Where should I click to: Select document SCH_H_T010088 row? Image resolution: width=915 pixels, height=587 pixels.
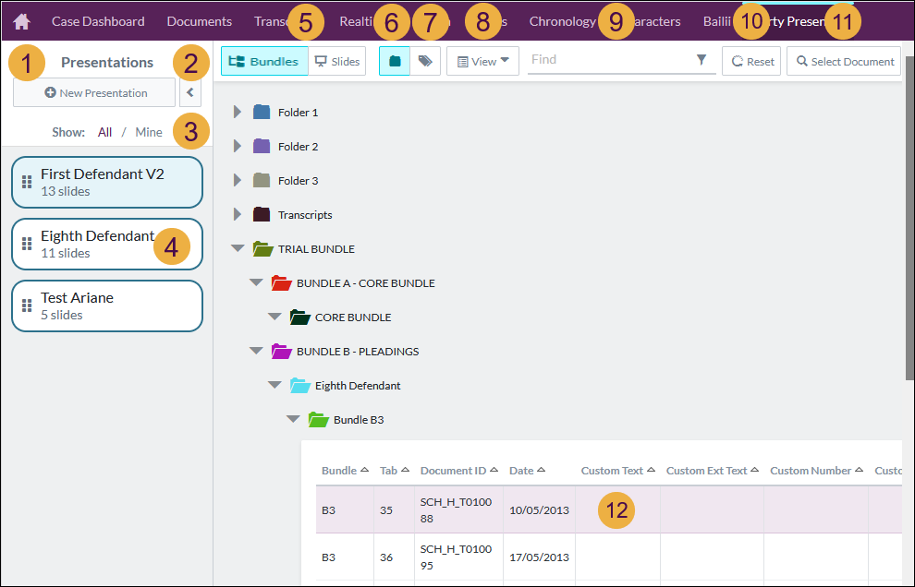tap(609, 510)
